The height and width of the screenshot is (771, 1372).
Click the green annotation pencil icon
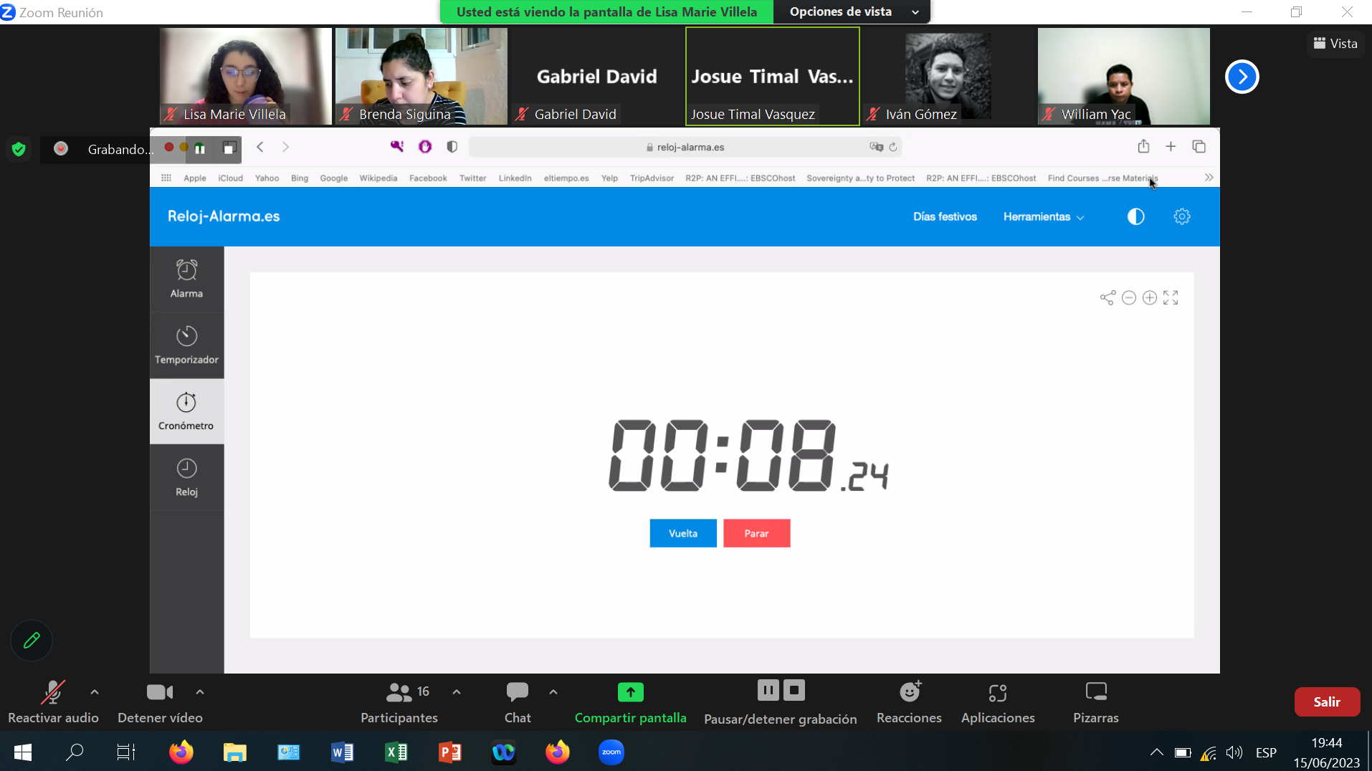tap(32, 641)
